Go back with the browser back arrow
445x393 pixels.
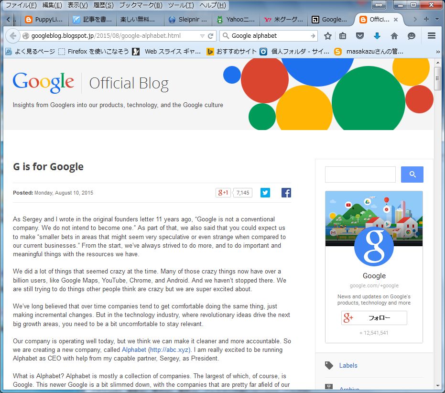pos(13,36)
